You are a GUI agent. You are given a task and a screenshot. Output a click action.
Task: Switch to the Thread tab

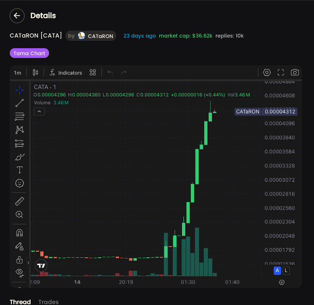(x=20, y=302)
